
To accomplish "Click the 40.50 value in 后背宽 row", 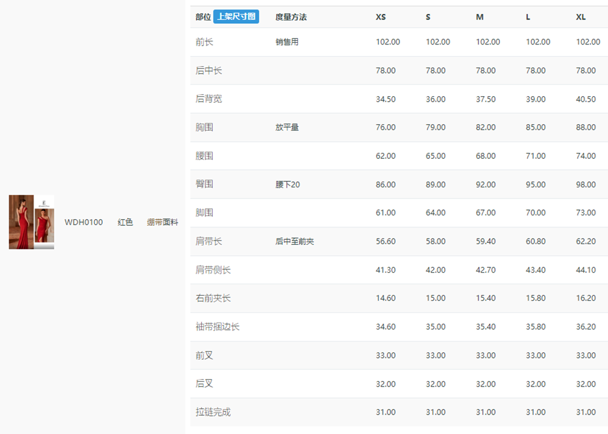I will (586, 99).
